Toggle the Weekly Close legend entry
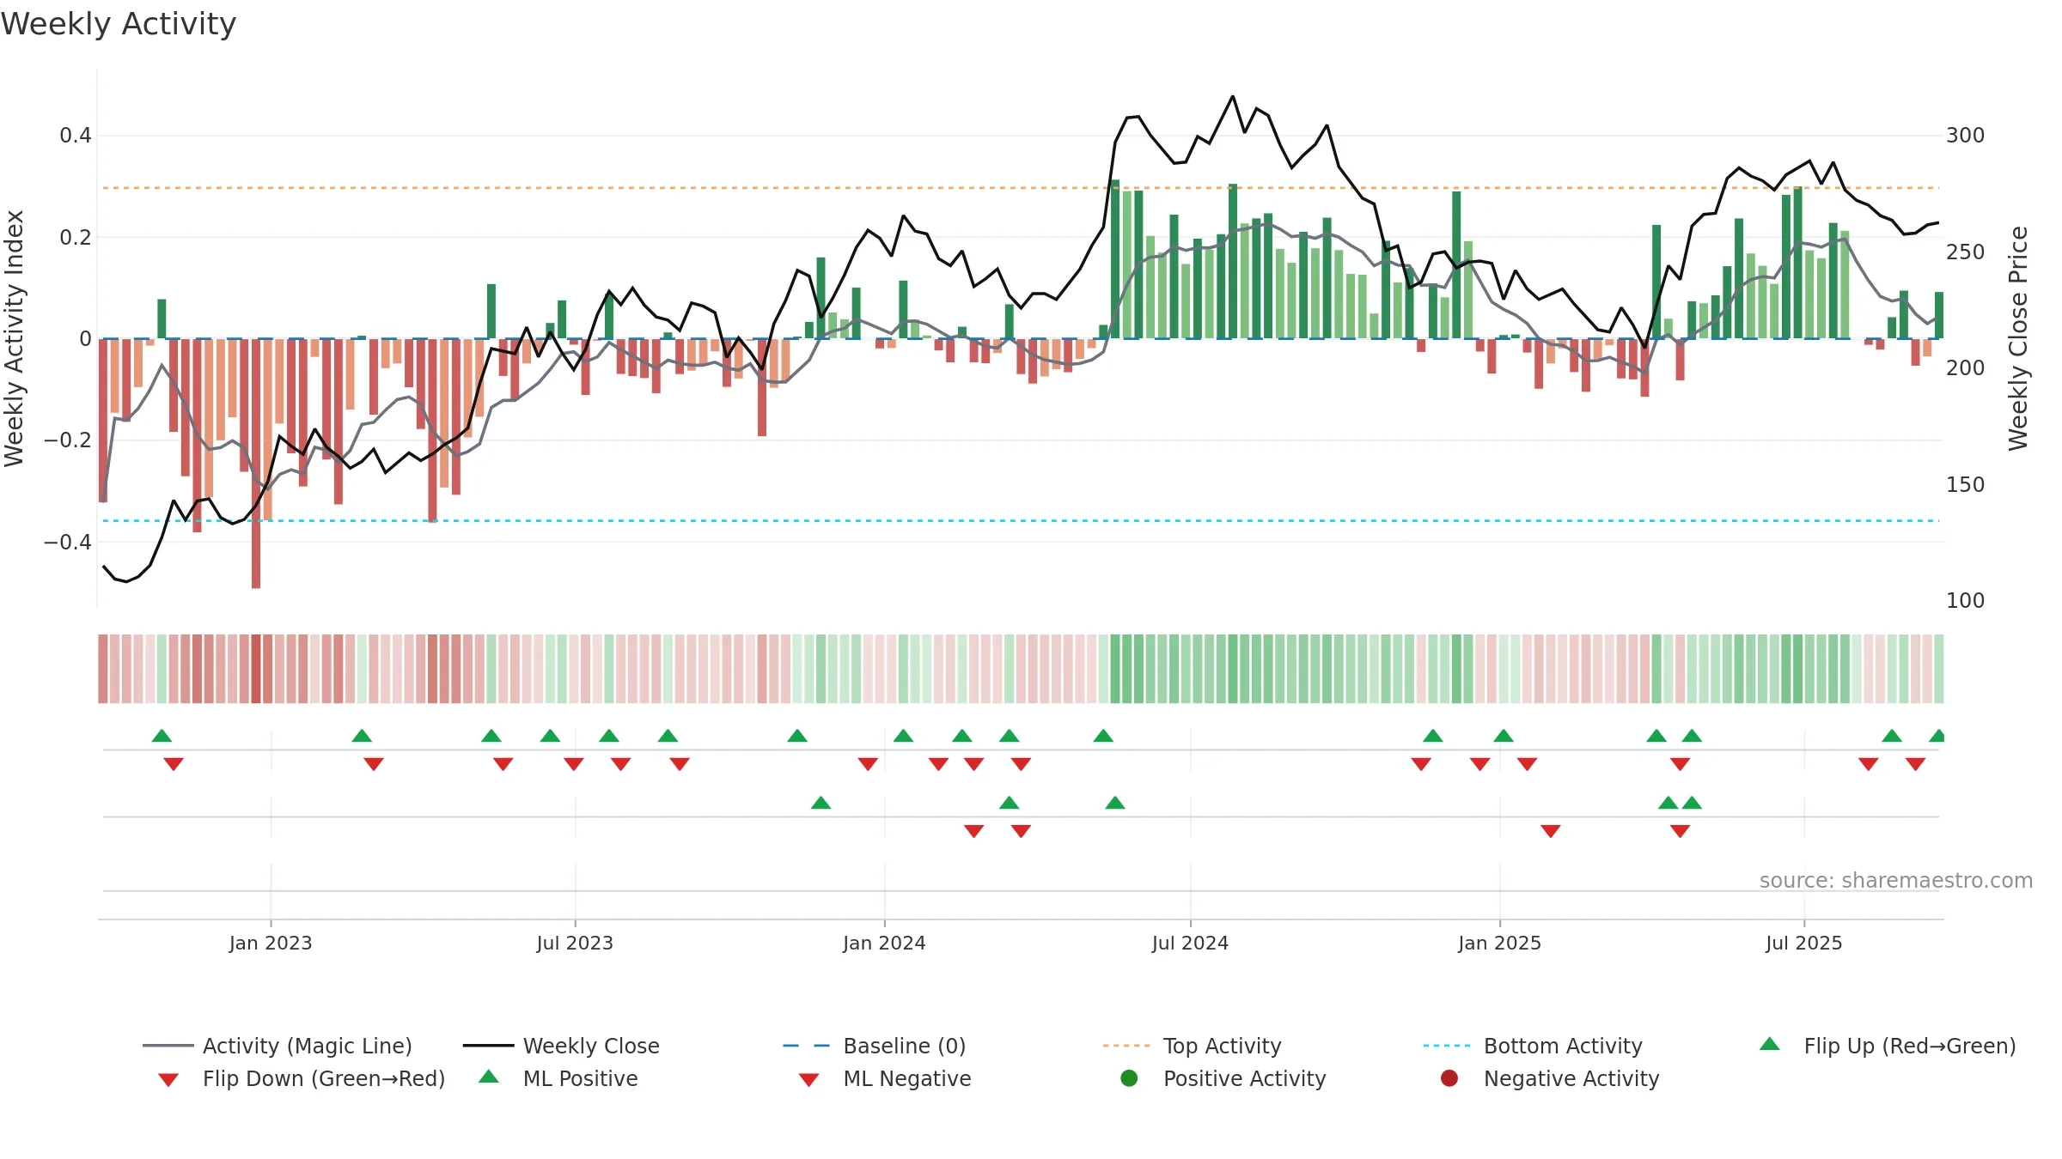 click(561, 1046)
